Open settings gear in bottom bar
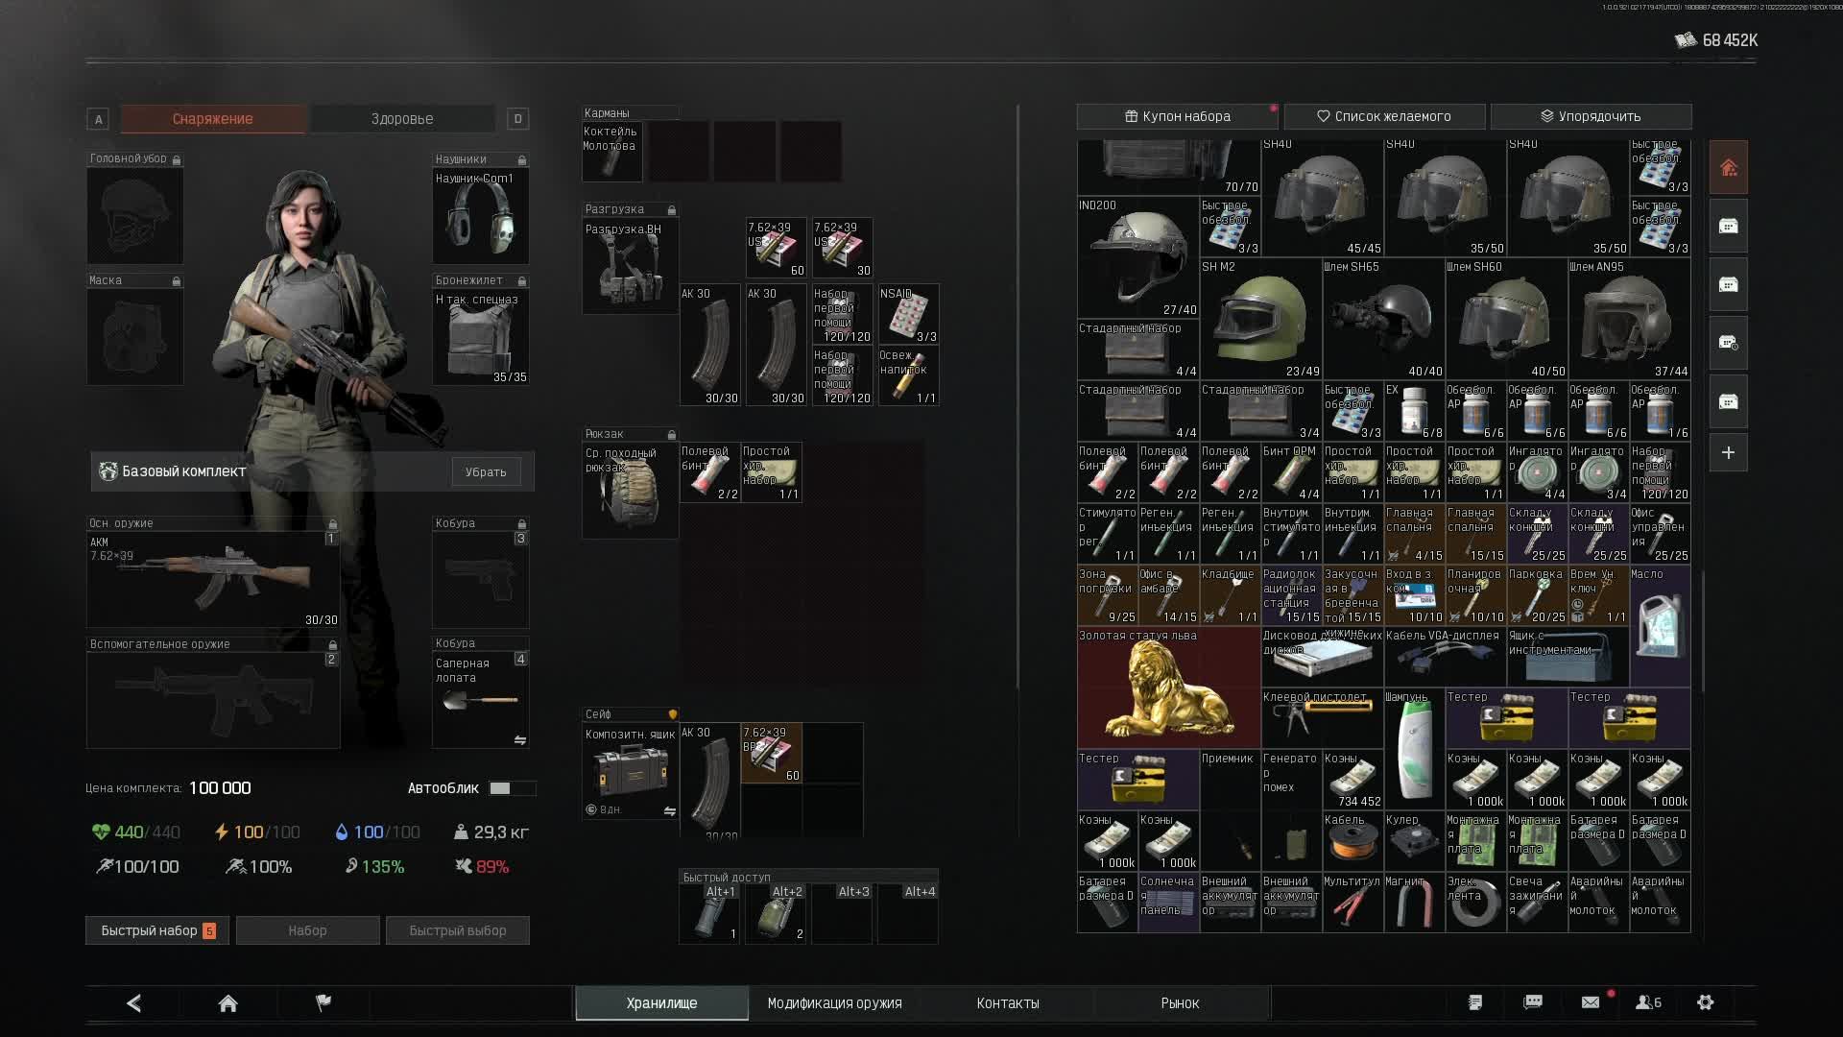This screenshot has height=1037, width=1843. pyautogui.click(x=1705, y=1002)
